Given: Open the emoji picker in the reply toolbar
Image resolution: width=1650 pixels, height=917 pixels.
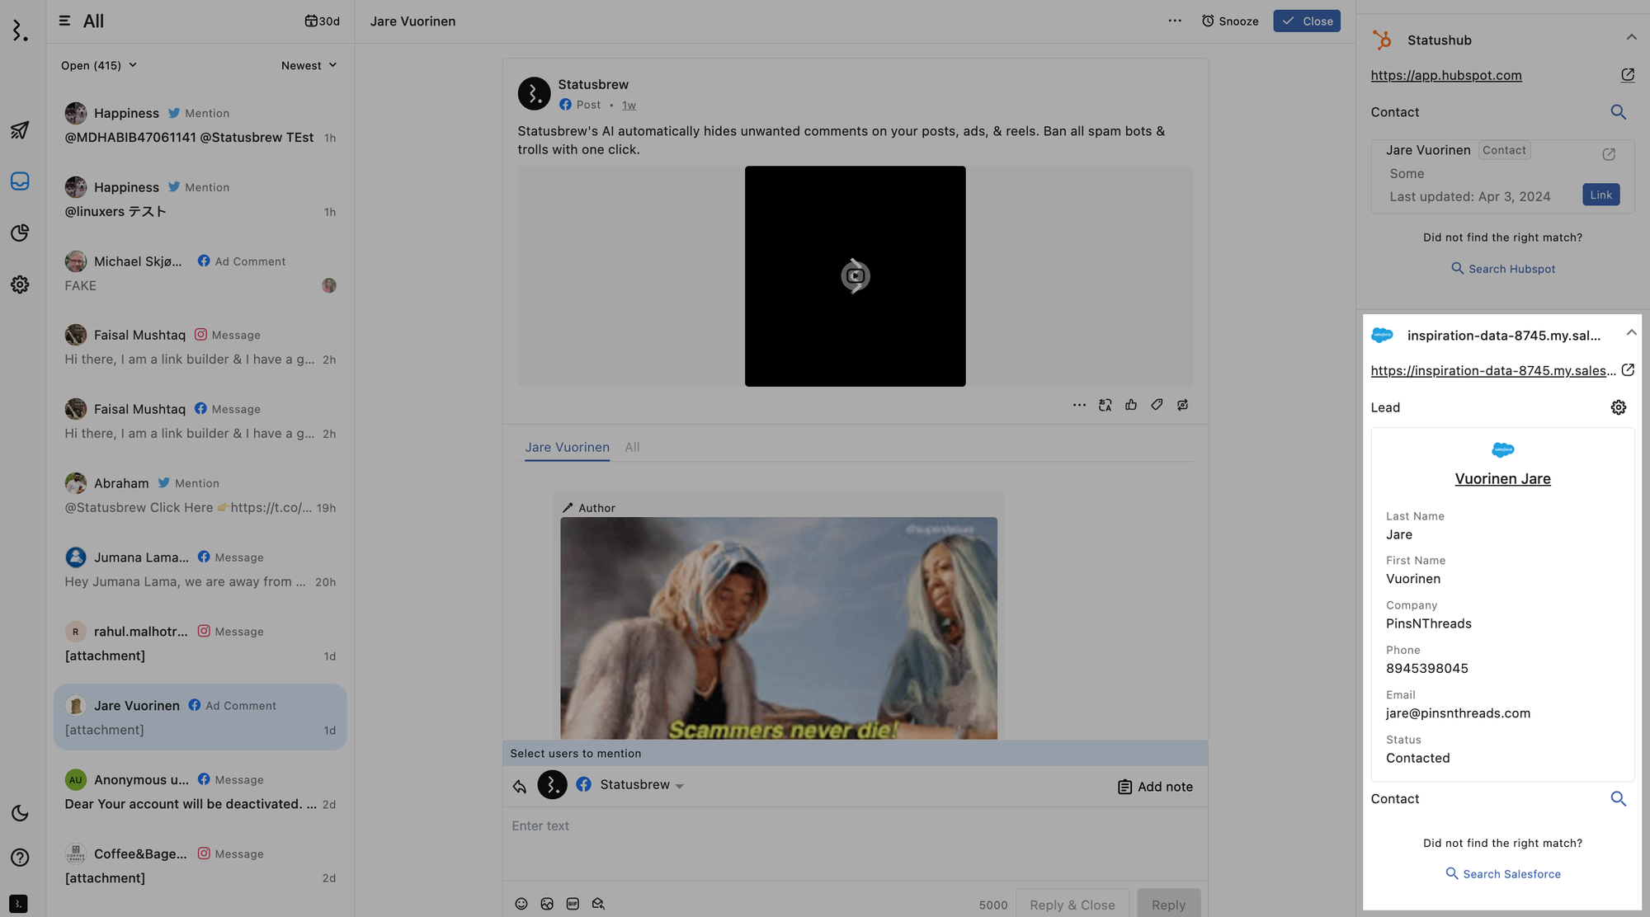Looking at the screenshot, I should pos(521,904).
